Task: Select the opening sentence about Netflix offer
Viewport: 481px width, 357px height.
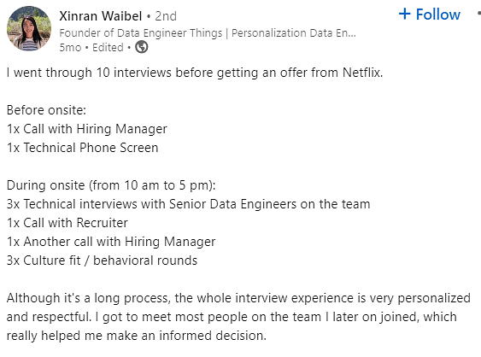Action: pos(195,73)
